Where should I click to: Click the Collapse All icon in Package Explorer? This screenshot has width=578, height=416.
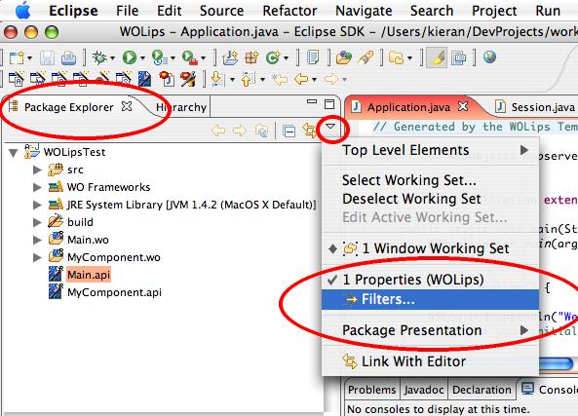coord(289,131)
